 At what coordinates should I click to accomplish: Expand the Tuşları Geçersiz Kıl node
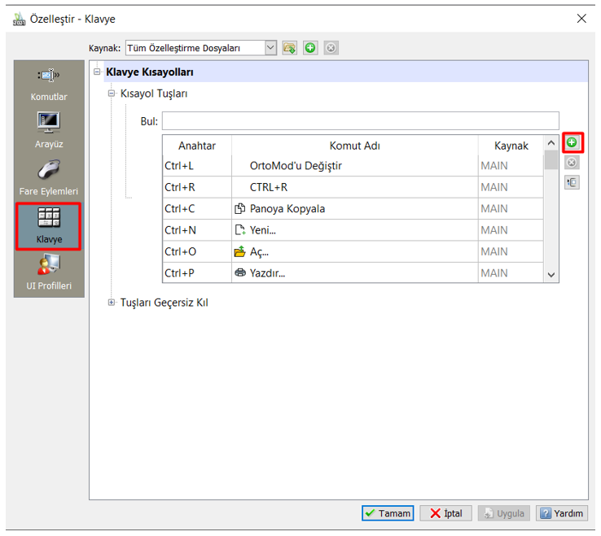tap(112, 303)
